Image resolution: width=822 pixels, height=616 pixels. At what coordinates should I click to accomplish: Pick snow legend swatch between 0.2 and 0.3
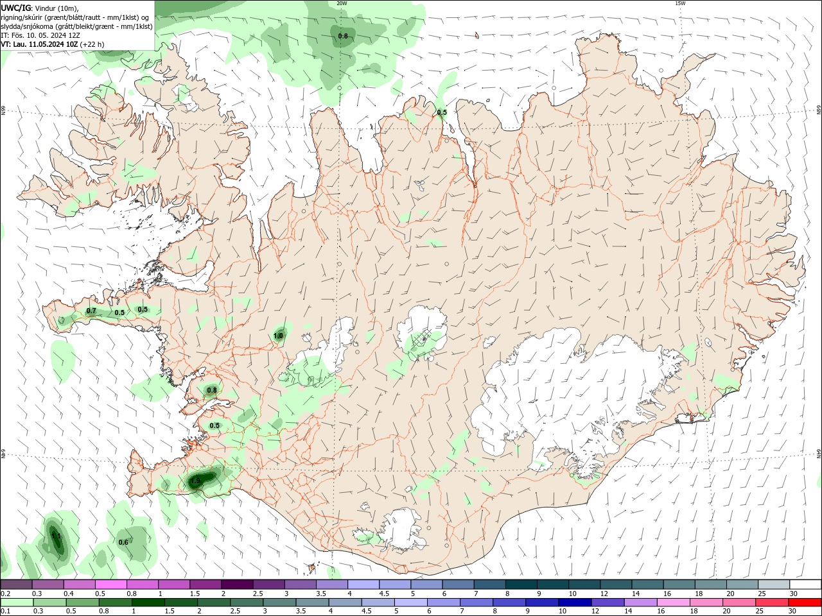(x=17, y=585)
